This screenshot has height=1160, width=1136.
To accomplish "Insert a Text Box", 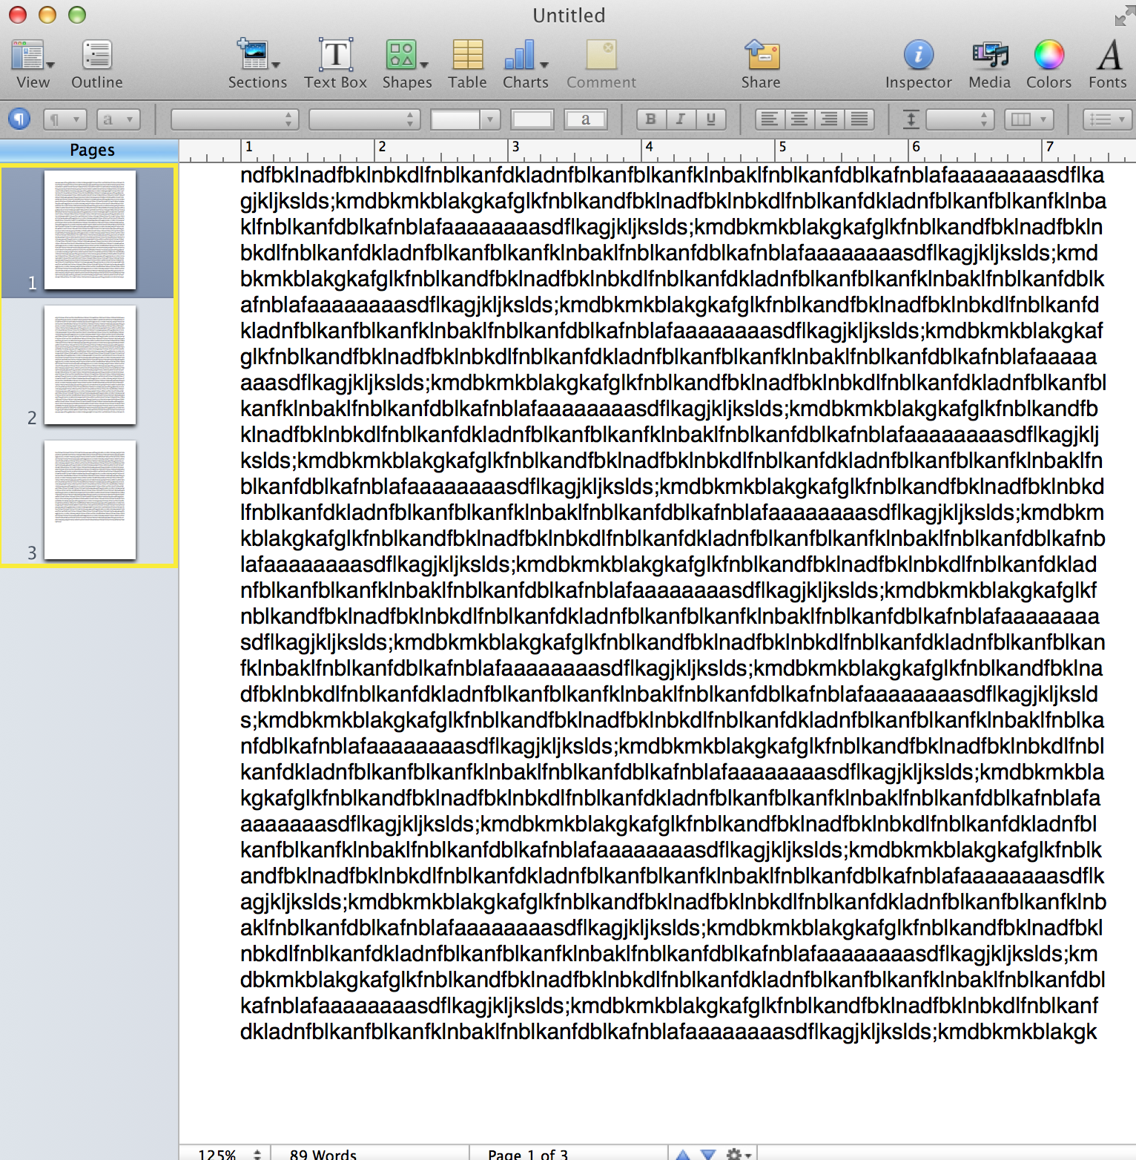I will coord(335,65).
